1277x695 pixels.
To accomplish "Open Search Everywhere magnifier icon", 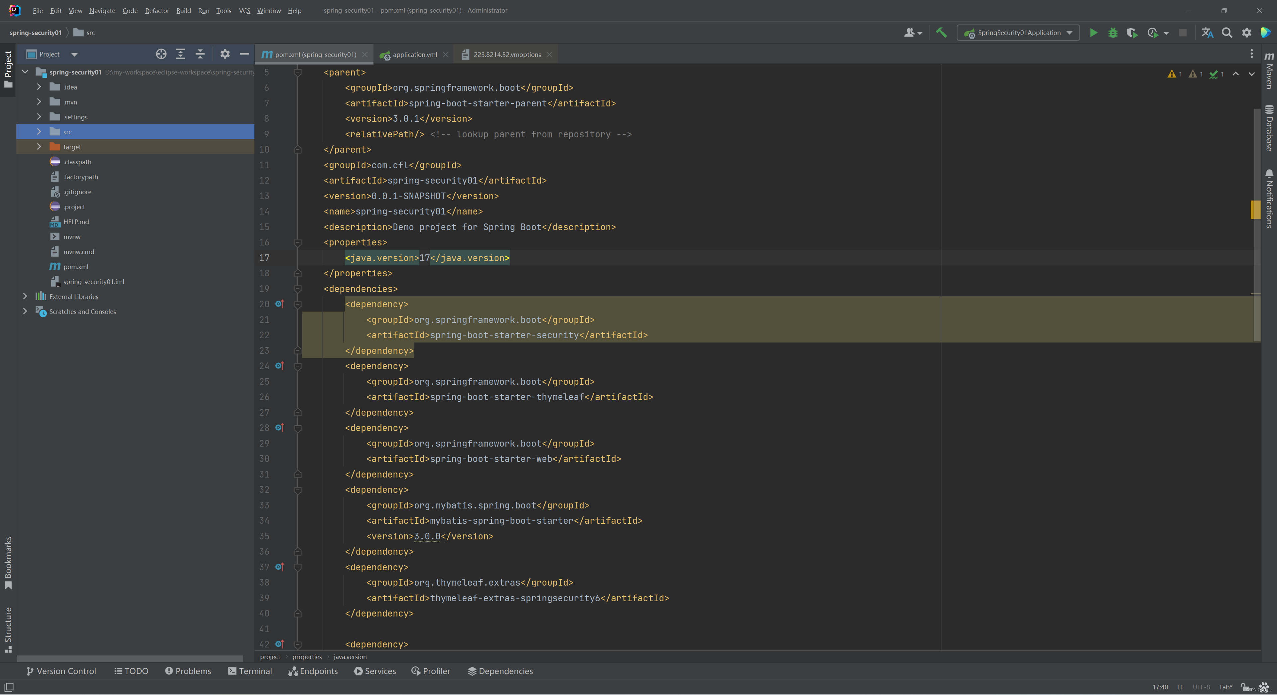I will (x=1227, y=33).
